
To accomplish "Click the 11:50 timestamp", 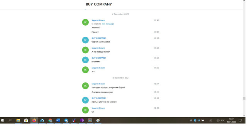I will [x=156, y=38].
